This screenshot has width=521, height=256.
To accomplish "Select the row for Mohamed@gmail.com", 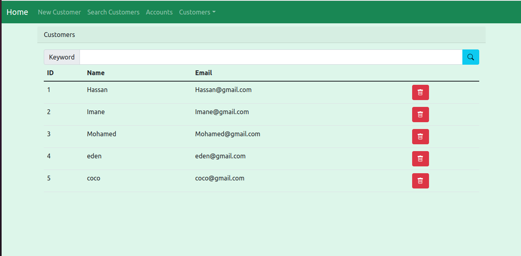I will coord(227,134).
